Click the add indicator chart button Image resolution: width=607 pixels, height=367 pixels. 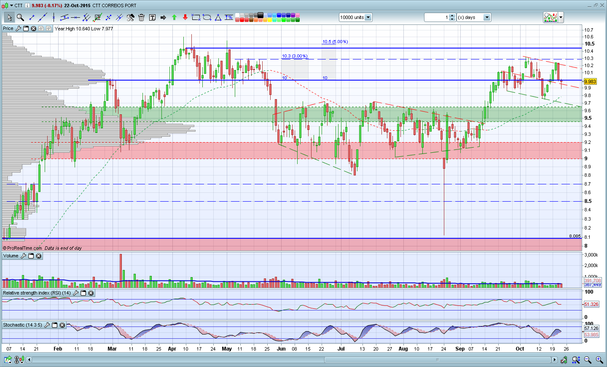point(551,17)
